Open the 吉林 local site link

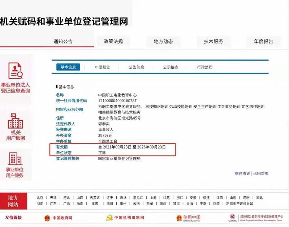(123, 198)
